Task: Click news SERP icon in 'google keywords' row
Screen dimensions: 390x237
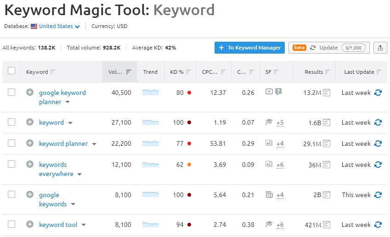Action: pyautogui.click(x=269, y=194)
